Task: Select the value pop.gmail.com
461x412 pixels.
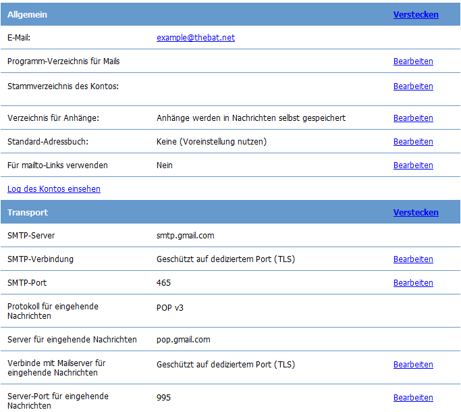Action: pos(183,339)
